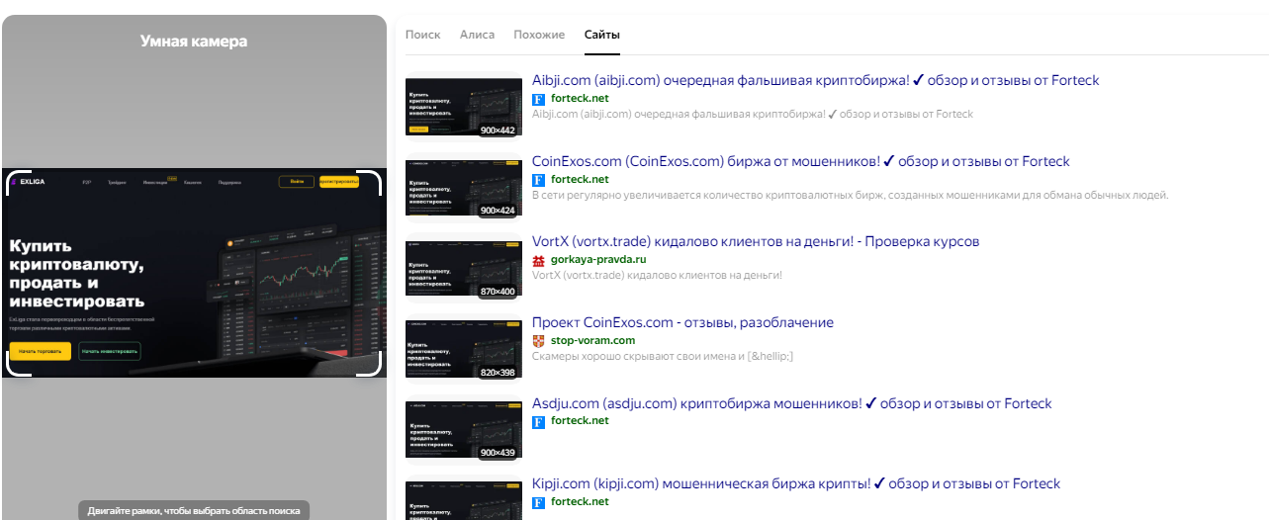Switch to the Поиск tab

[422, 35]
